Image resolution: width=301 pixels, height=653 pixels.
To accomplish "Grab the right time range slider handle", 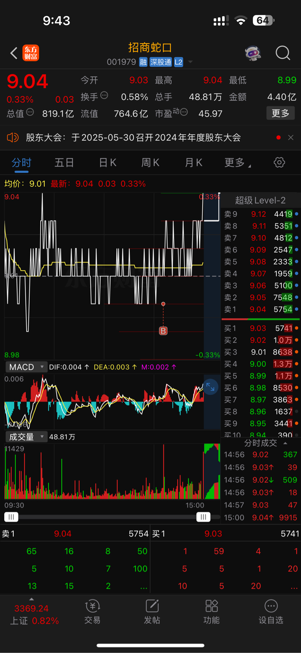I will pyautogui.click(x=203, y=517).
